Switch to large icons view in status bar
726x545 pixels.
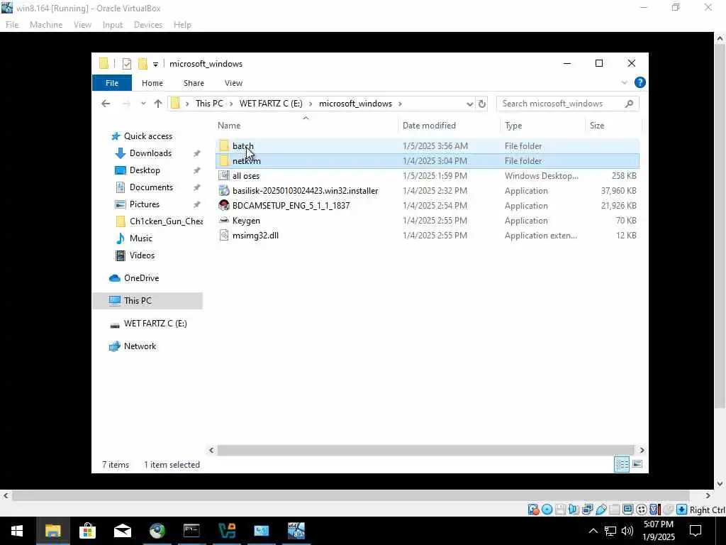(x=637, y=464)
